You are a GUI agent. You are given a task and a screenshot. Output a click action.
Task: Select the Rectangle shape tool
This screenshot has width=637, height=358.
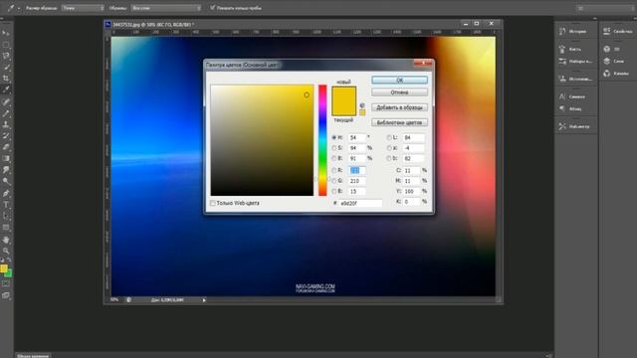[x=6, y=228]
